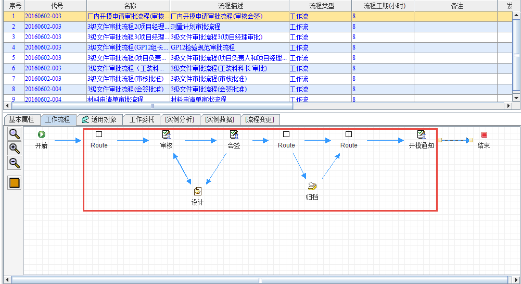Screen dimensions: 521x284
Task: Click the orange square tool button
Action: [15, 183]
